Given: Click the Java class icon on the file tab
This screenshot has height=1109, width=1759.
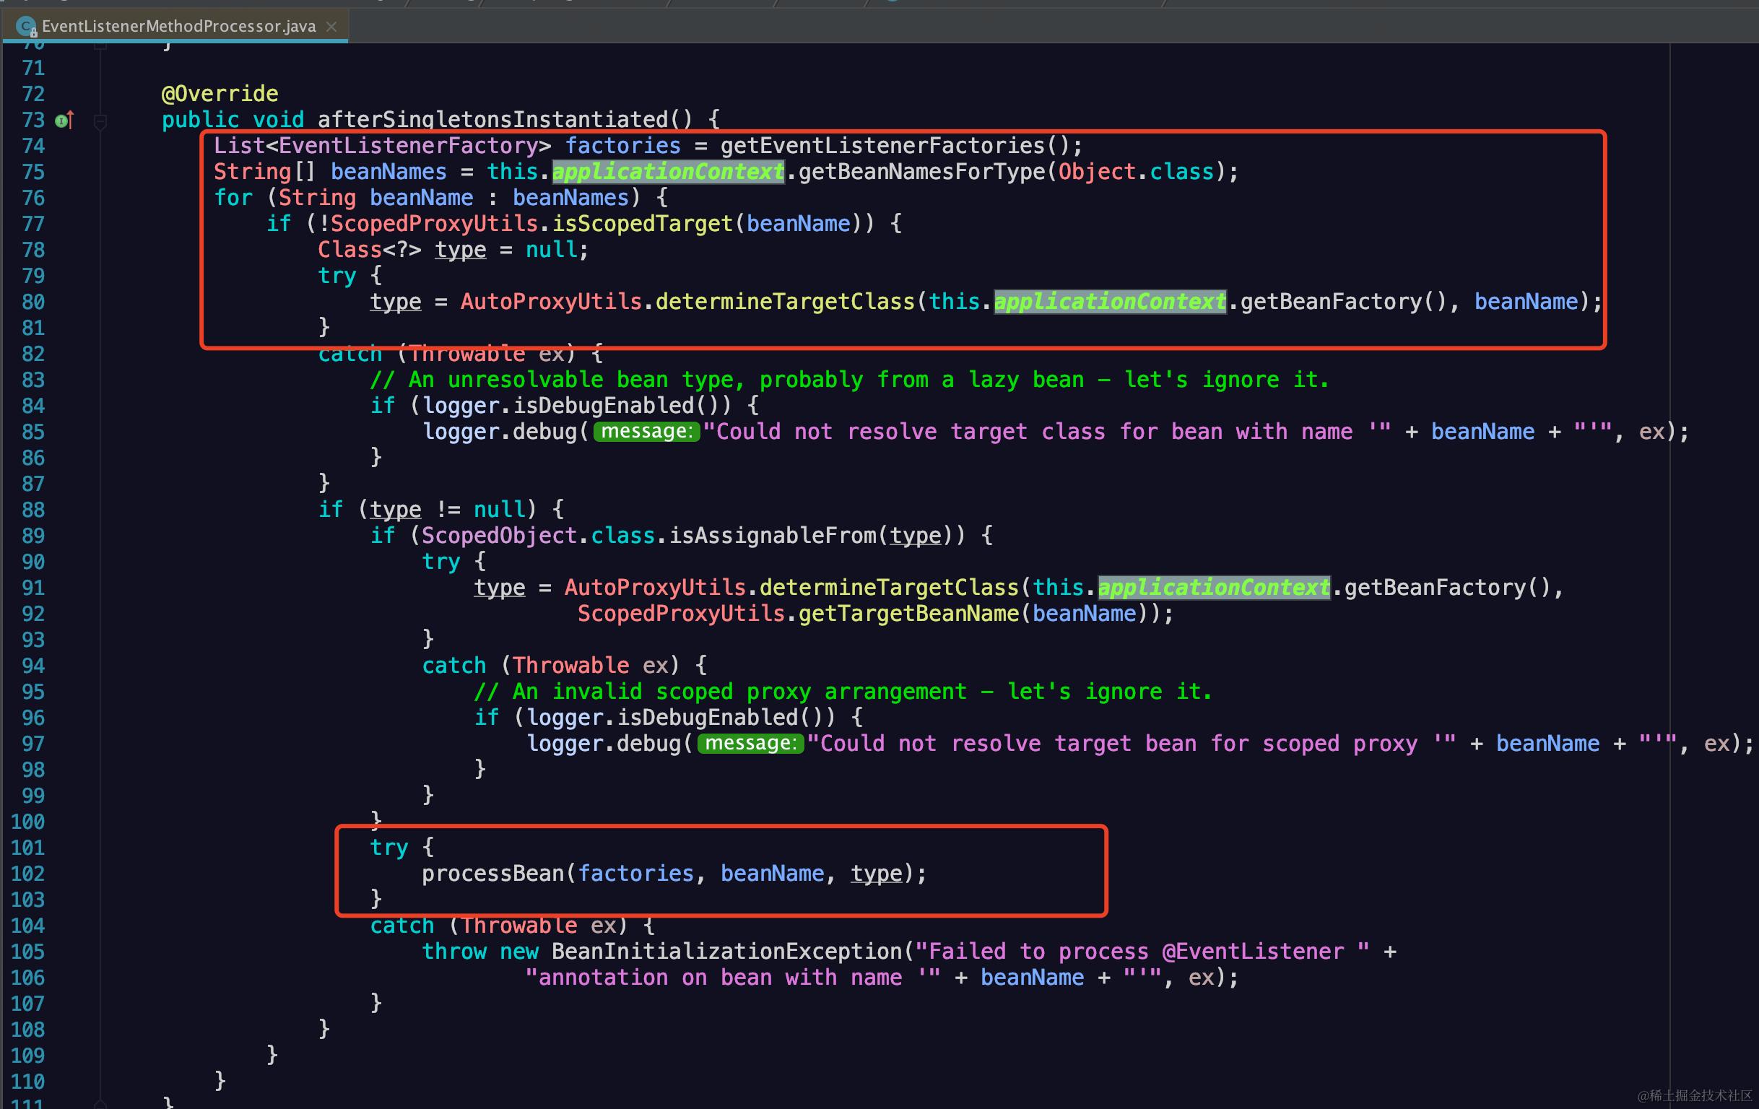Looking at the screenshot, I should (x=26, y=27).
